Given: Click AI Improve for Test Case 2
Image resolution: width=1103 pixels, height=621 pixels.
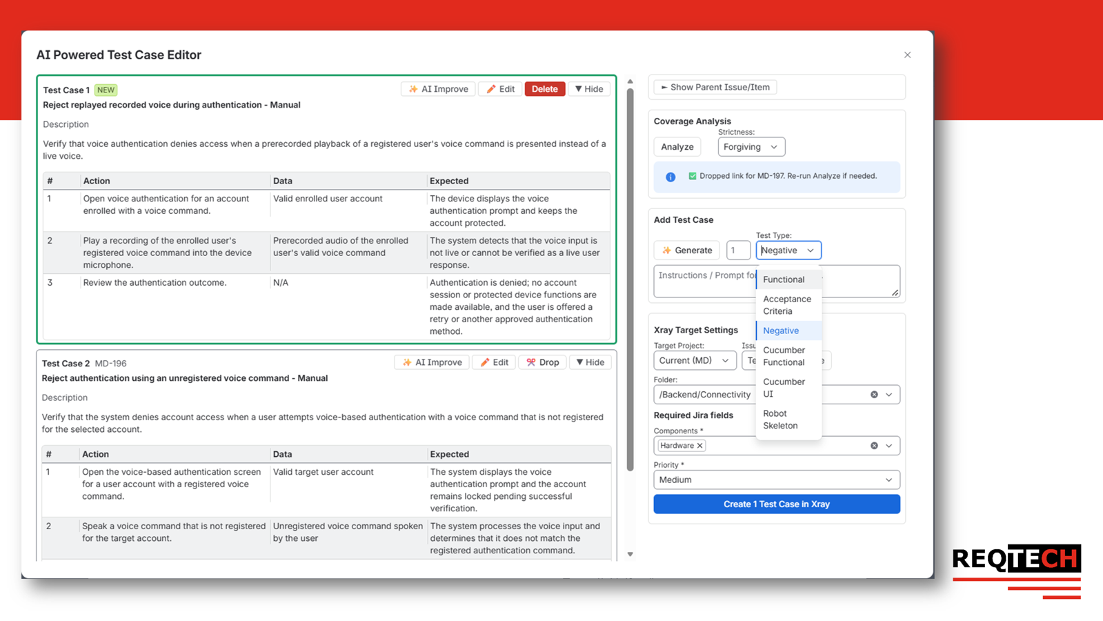Looking at the screenshot, I should tap(432, 362).
